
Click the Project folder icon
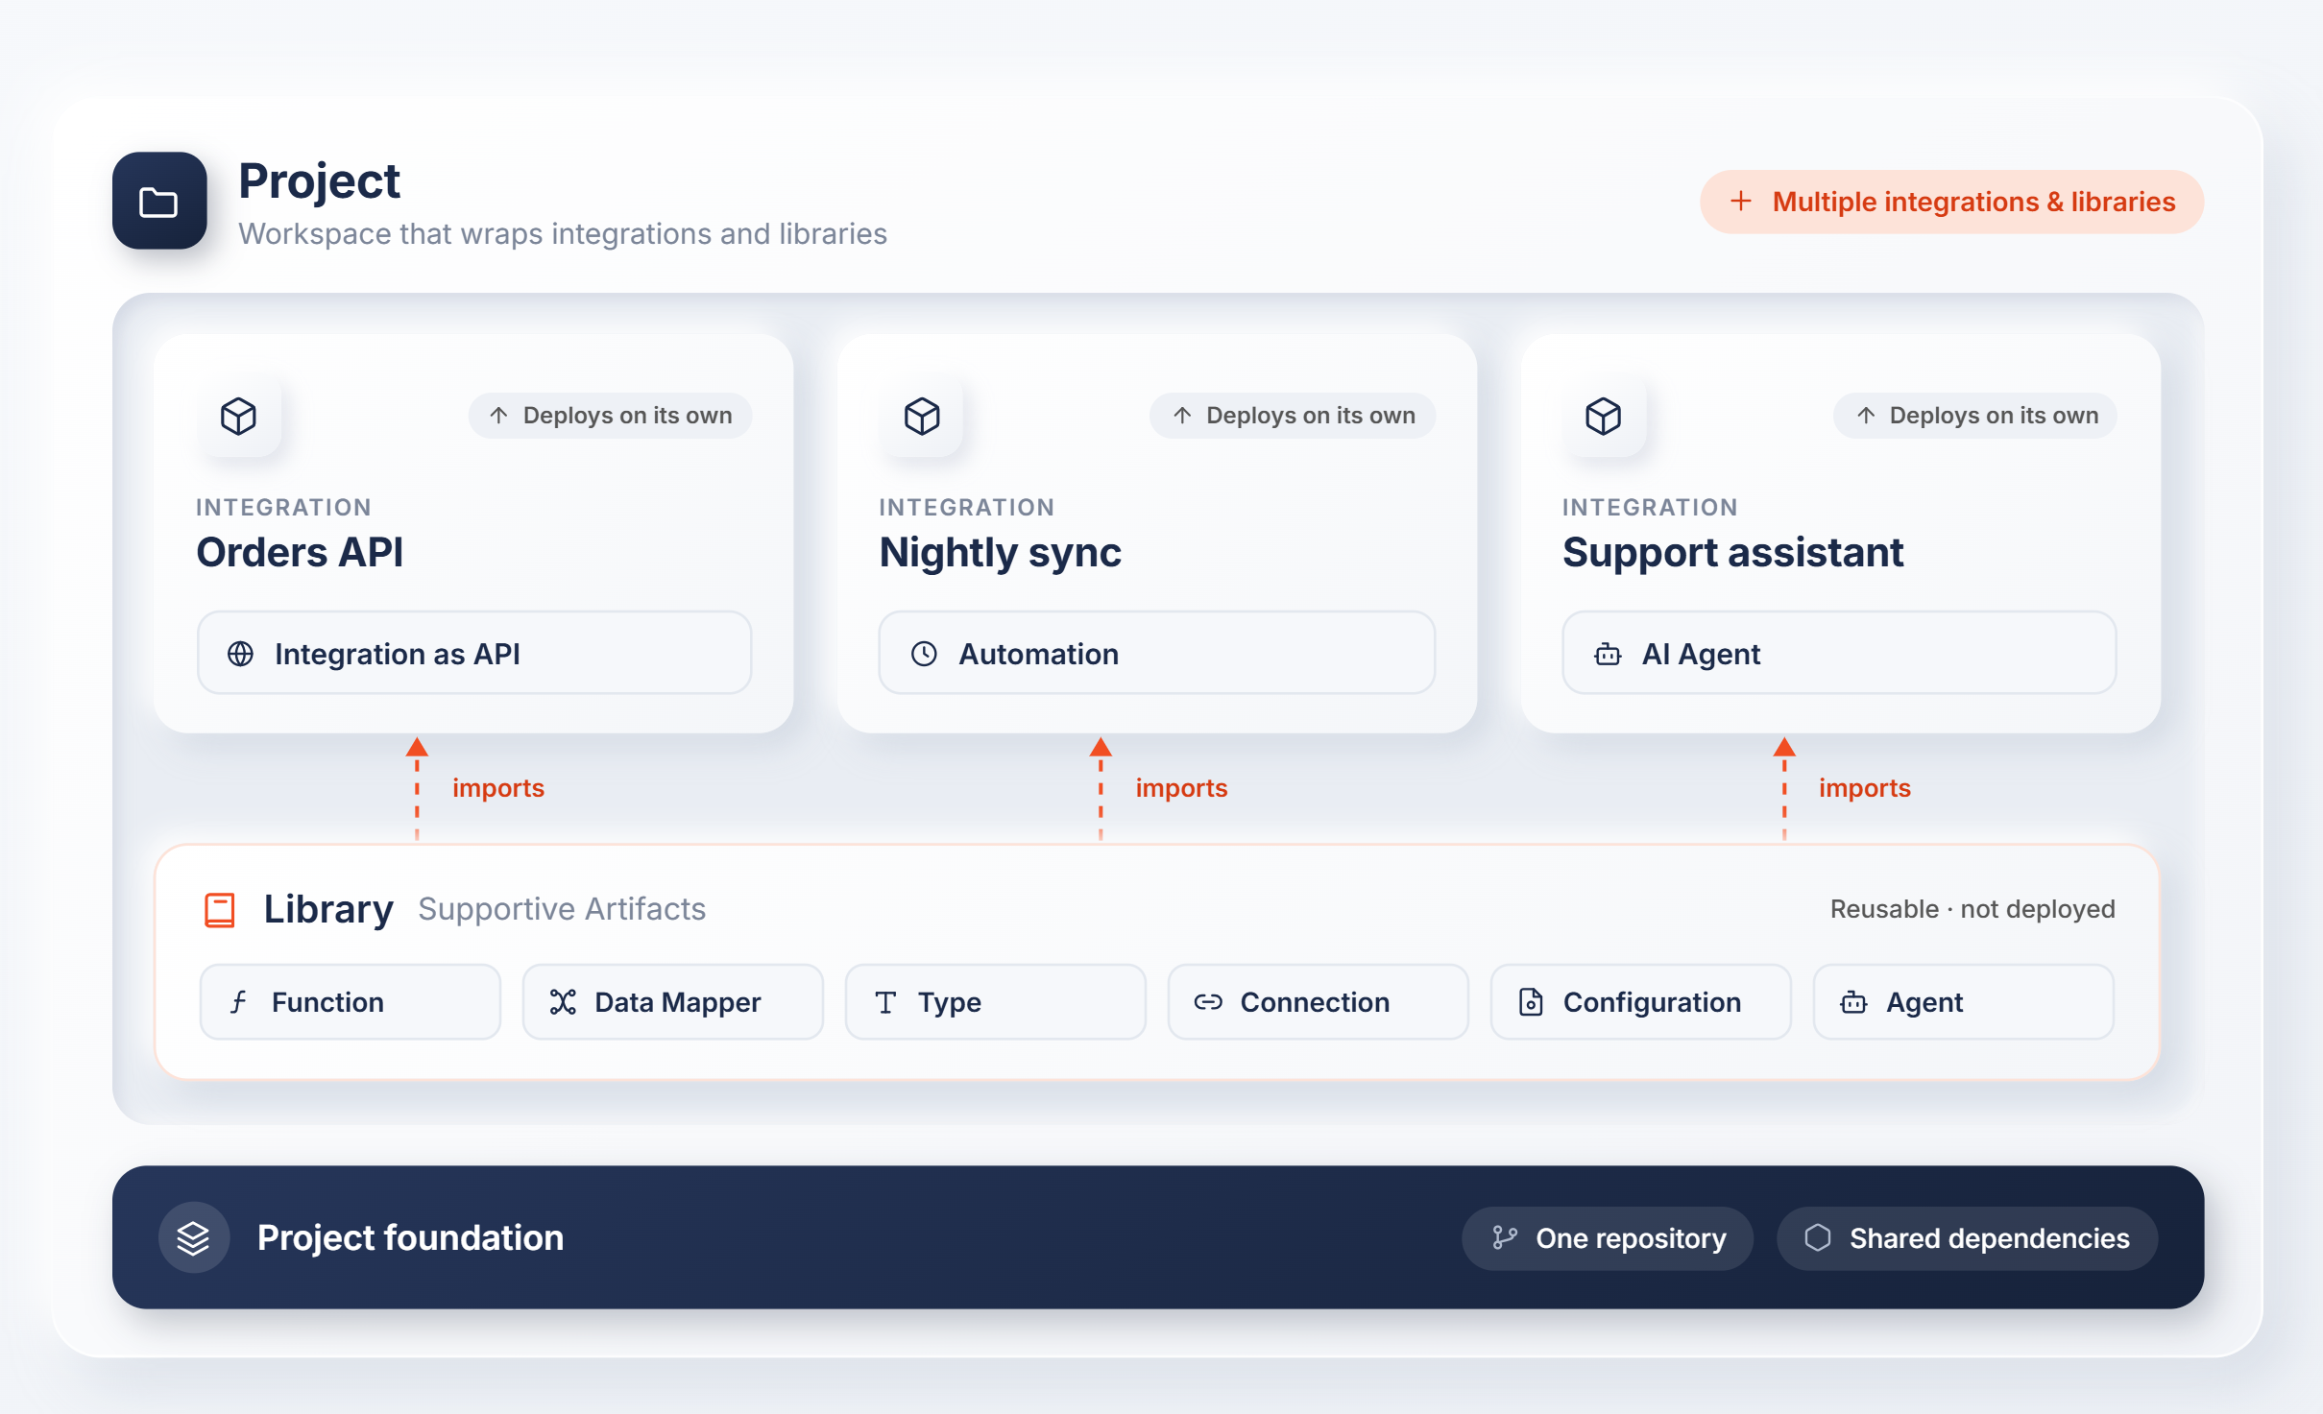tap(159, 202)
